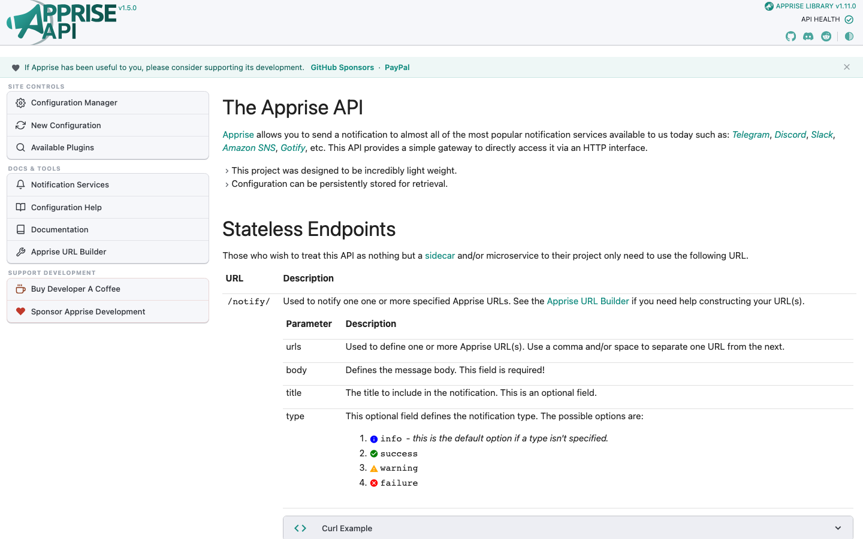
Task: Open the Curl Example panel header
Action: coord(568,528)
